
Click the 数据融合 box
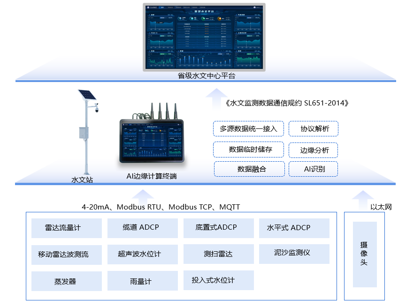[x=249, y=169]
